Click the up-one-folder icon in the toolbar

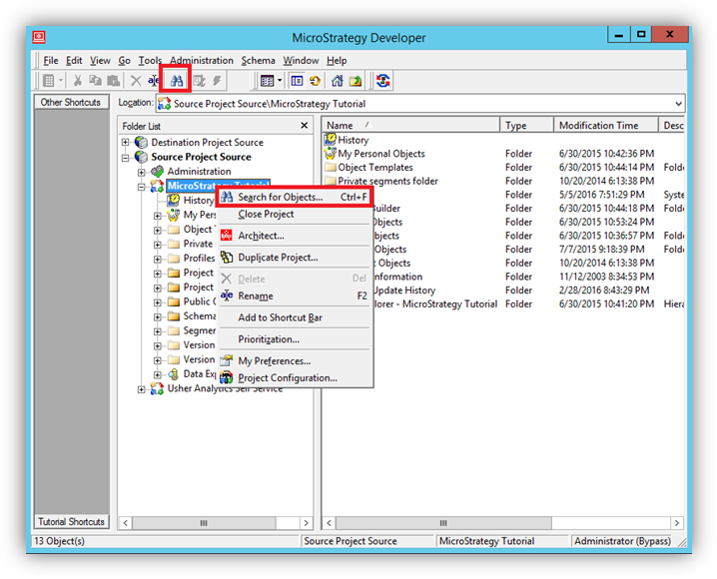click(355, 81)
